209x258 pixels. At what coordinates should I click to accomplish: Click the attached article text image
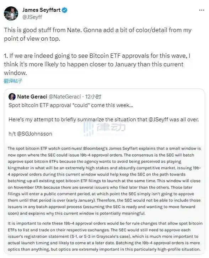(104, 198)
